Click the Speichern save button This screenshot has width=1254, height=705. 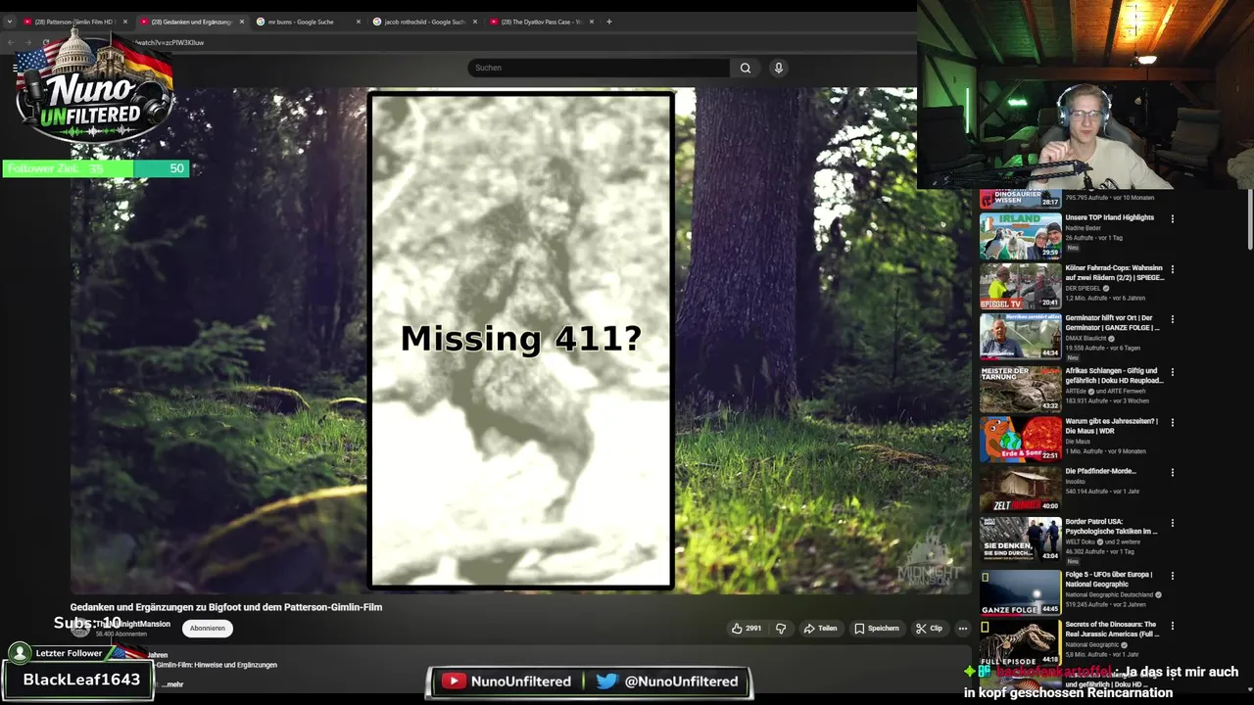pos(877,629)
